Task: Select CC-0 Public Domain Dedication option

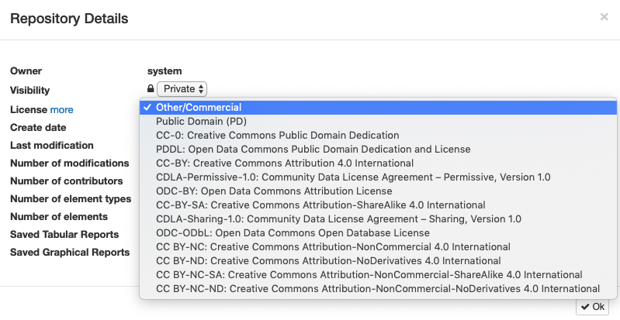Action: pos(378,135)
